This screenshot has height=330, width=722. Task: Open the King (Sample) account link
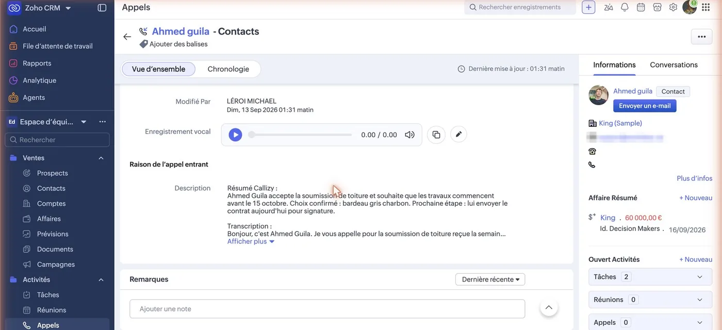pyautogui.click(x=620, y=123)
